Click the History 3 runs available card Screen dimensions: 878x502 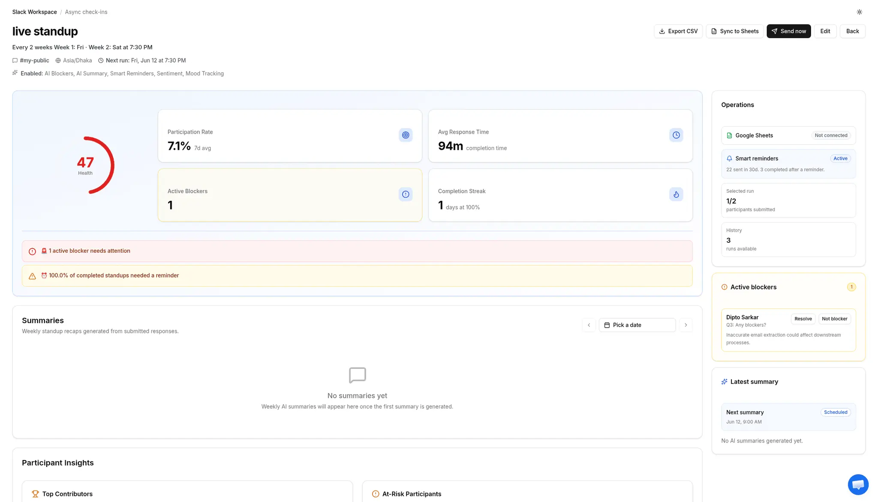[x=788, y=239]
